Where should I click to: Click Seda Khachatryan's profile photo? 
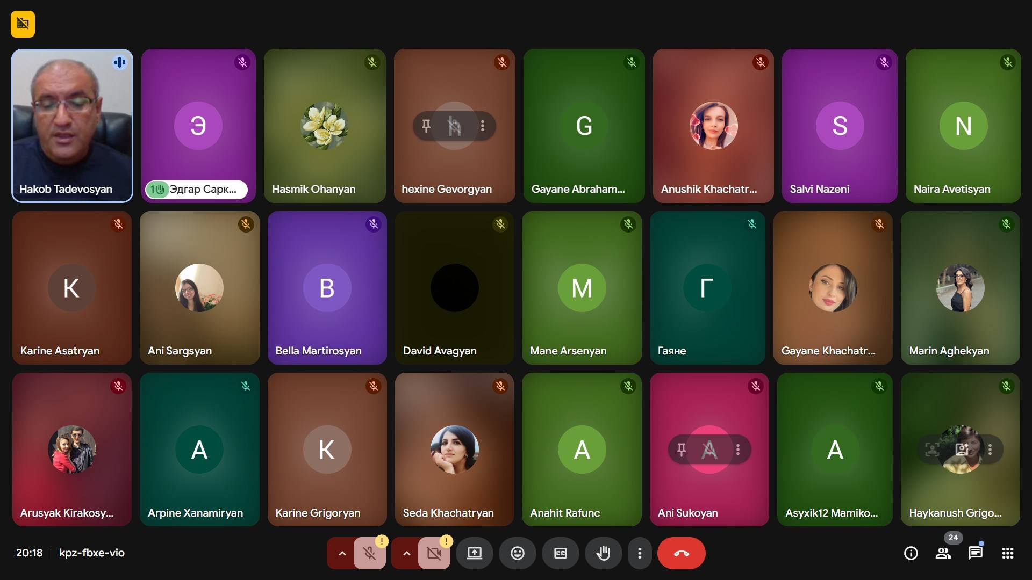coord(455,450)
